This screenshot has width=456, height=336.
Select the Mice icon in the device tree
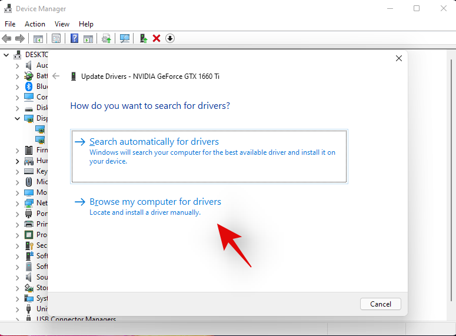(x=28, y=182)
